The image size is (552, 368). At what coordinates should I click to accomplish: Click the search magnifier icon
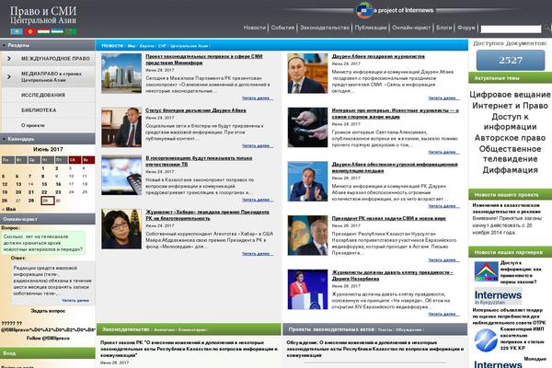pyautogui.click(x=546, y=28)
